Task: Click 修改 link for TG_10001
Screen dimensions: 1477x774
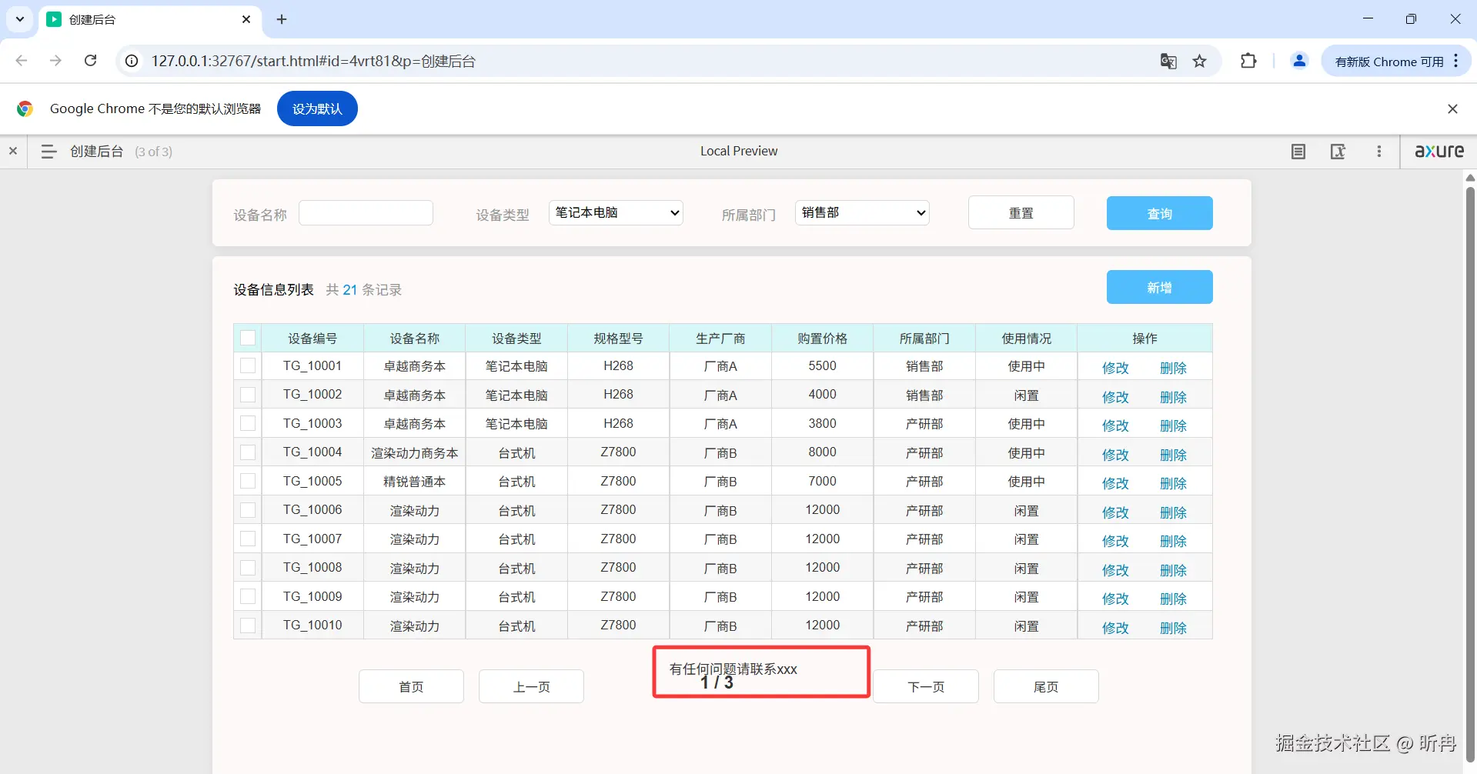Action: click(1115, 368)
